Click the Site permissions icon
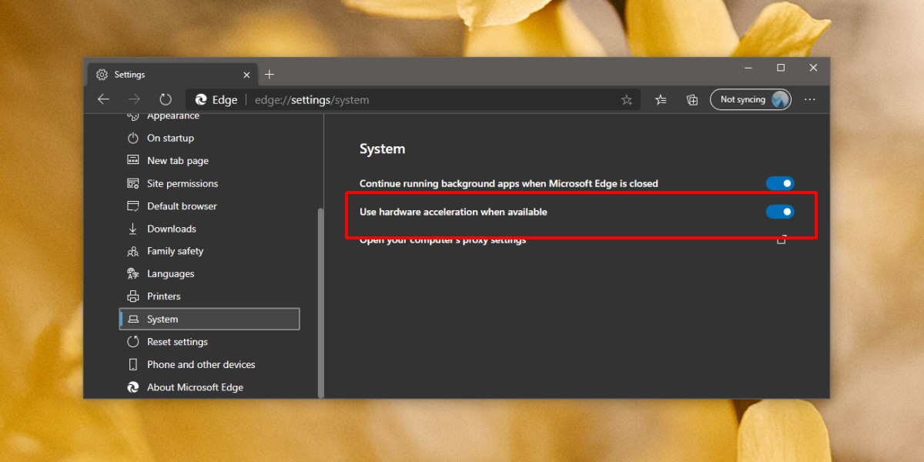This screenshot has height=462, width=924. (132, 183)
